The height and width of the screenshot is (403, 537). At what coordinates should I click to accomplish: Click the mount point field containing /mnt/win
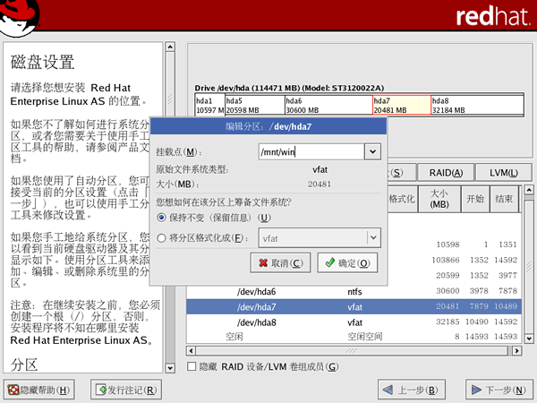[x=311, y=151]
